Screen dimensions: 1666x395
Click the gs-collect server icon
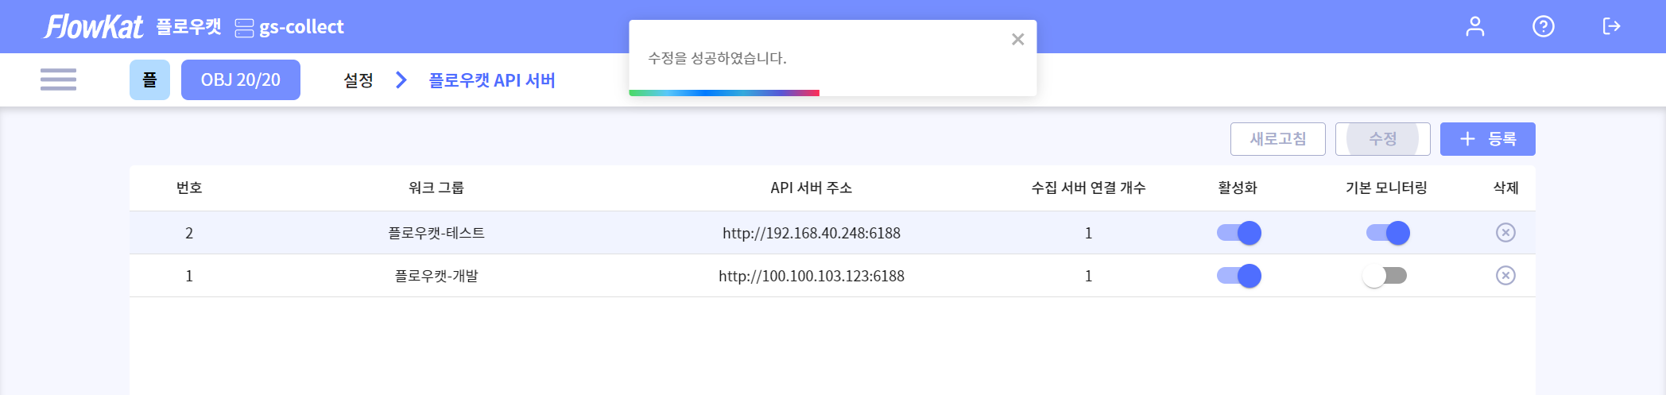(x=244, y=28)
